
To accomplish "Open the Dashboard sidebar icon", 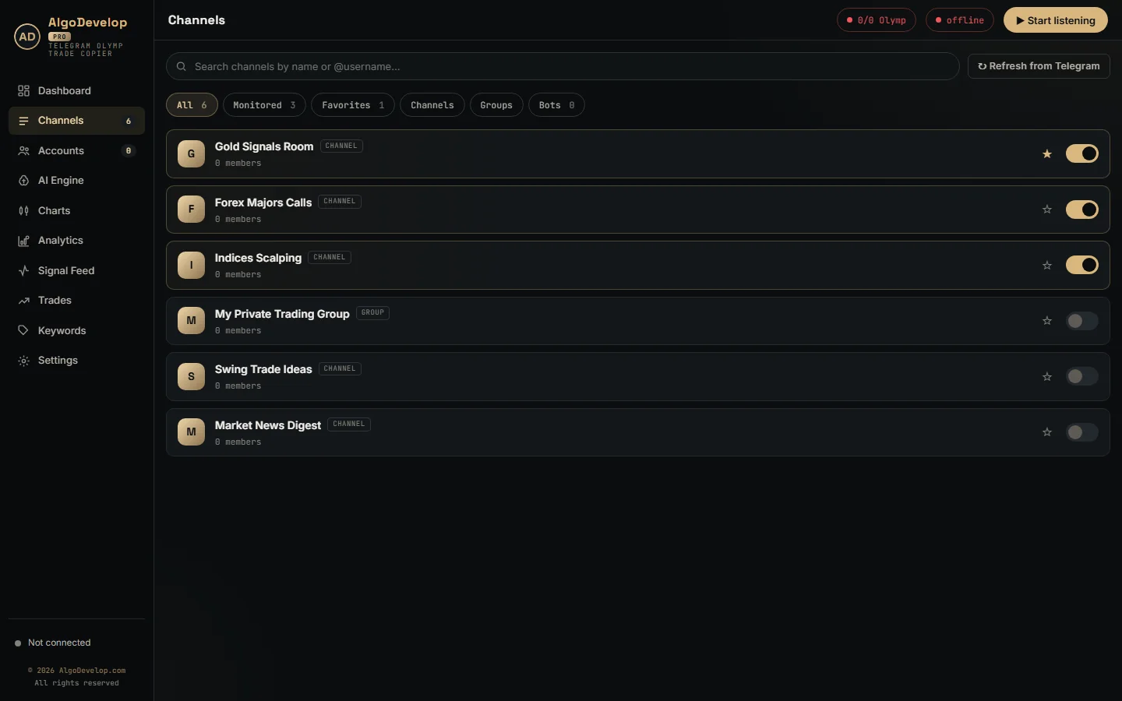I will click(23, 91).
